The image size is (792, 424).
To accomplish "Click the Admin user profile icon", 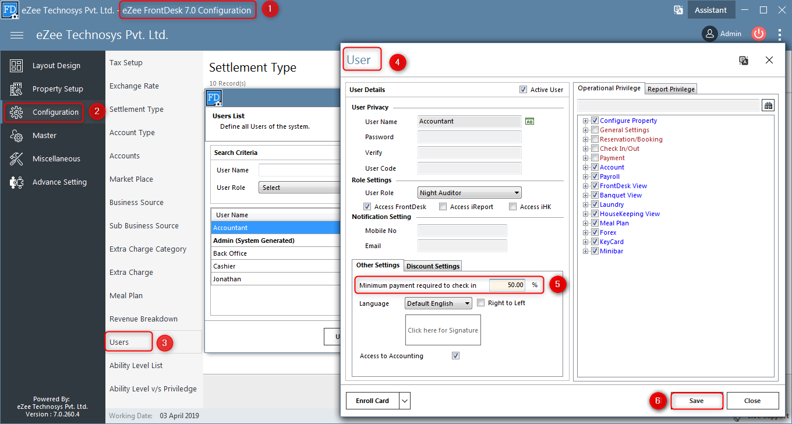I will [x=709, y=34].
